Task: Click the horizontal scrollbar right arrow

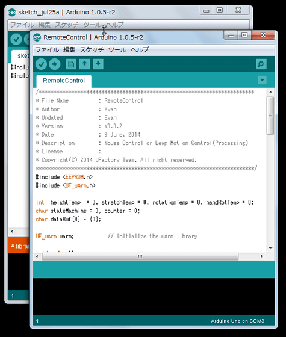Action: (x=262, y=256)
